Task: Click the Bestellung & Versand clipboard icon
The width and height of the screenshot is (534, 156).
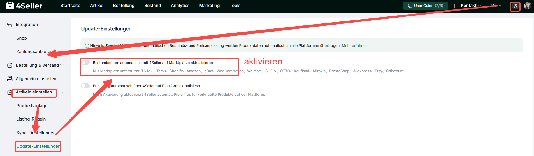Action: tap(10, 65)
